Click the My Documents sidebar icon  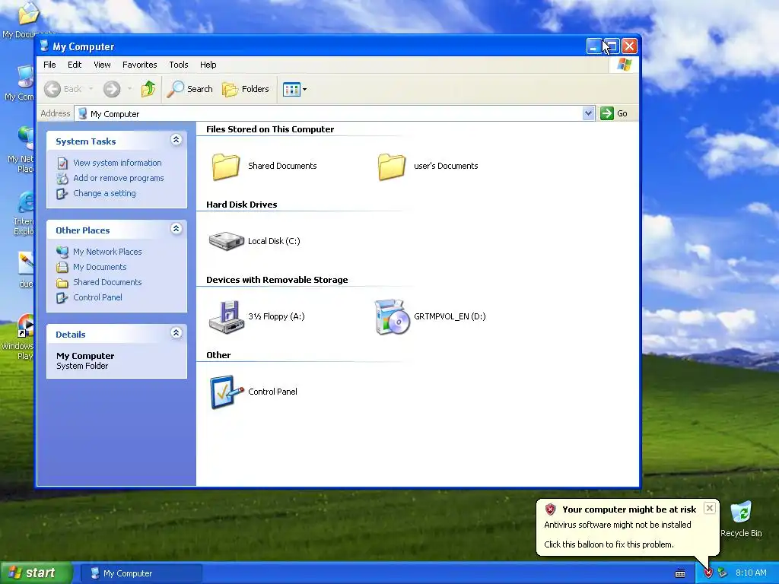62,267
